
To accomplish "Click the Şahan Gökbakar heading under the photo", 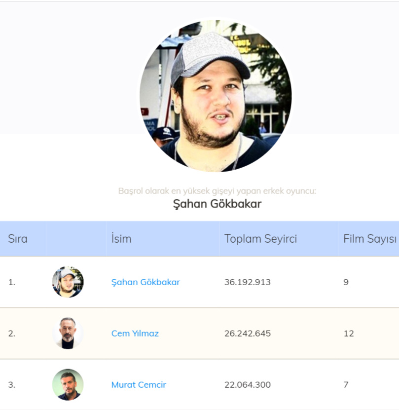I will coord(217,204).
